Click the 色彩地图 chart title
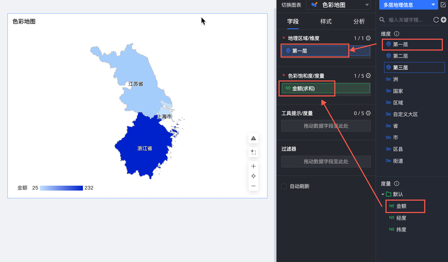The image size is (448, 262). (24, 21)
